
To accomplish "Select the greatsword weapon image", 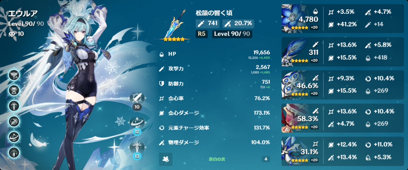I will [175, 25].
